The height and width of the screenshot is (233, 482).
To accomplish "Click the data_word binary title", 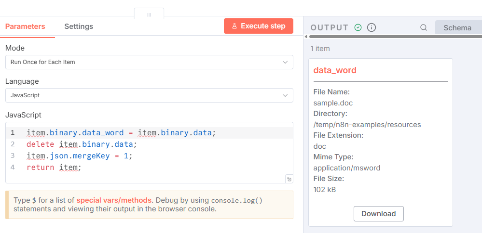I will pyautogui.click(x=335, y=70).
